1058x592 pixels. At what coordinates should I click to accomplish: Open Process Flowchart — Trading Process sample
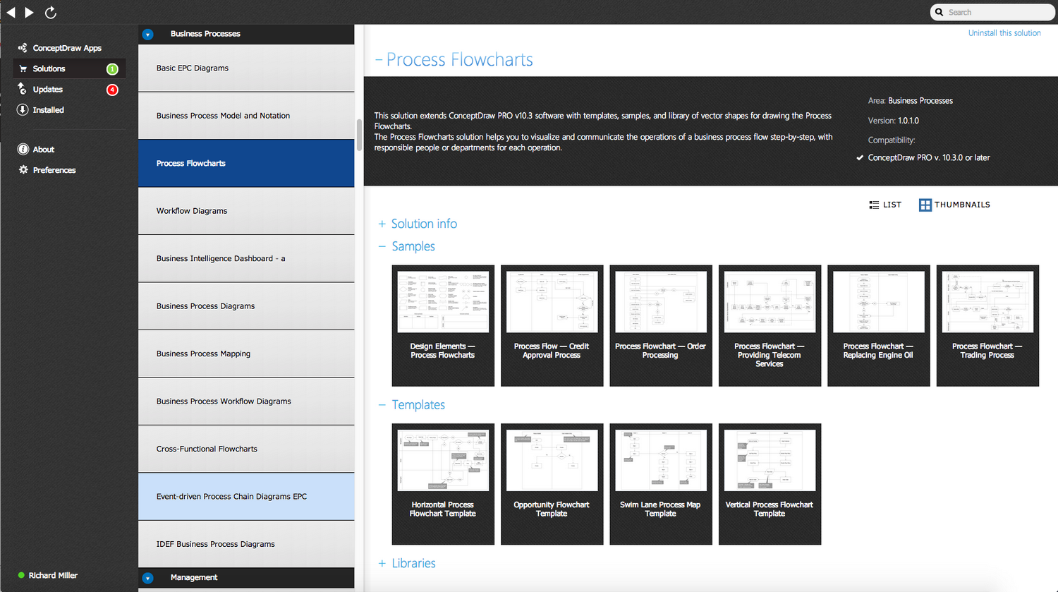pyautogui.click(x=987, y=326)
